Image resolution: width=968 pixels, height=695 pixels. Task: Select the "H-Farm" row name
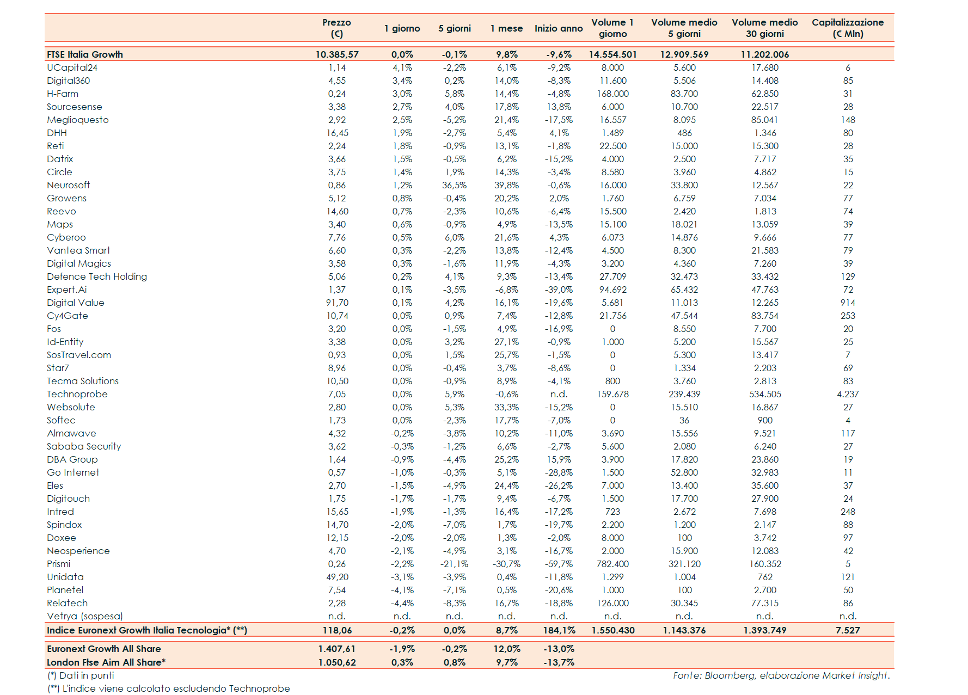point(63,94)
